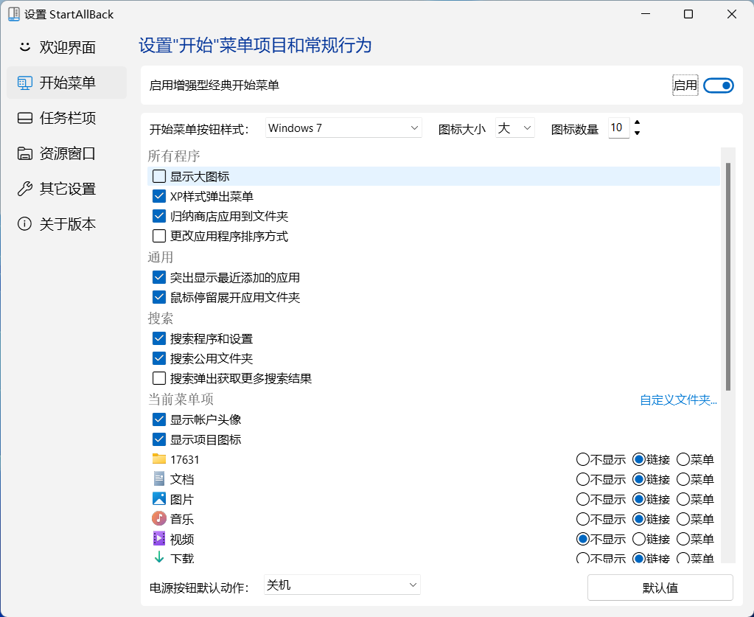Screen dimensions: 754x617
Task: Click the 文档 document icon
Action: point(158,478)
